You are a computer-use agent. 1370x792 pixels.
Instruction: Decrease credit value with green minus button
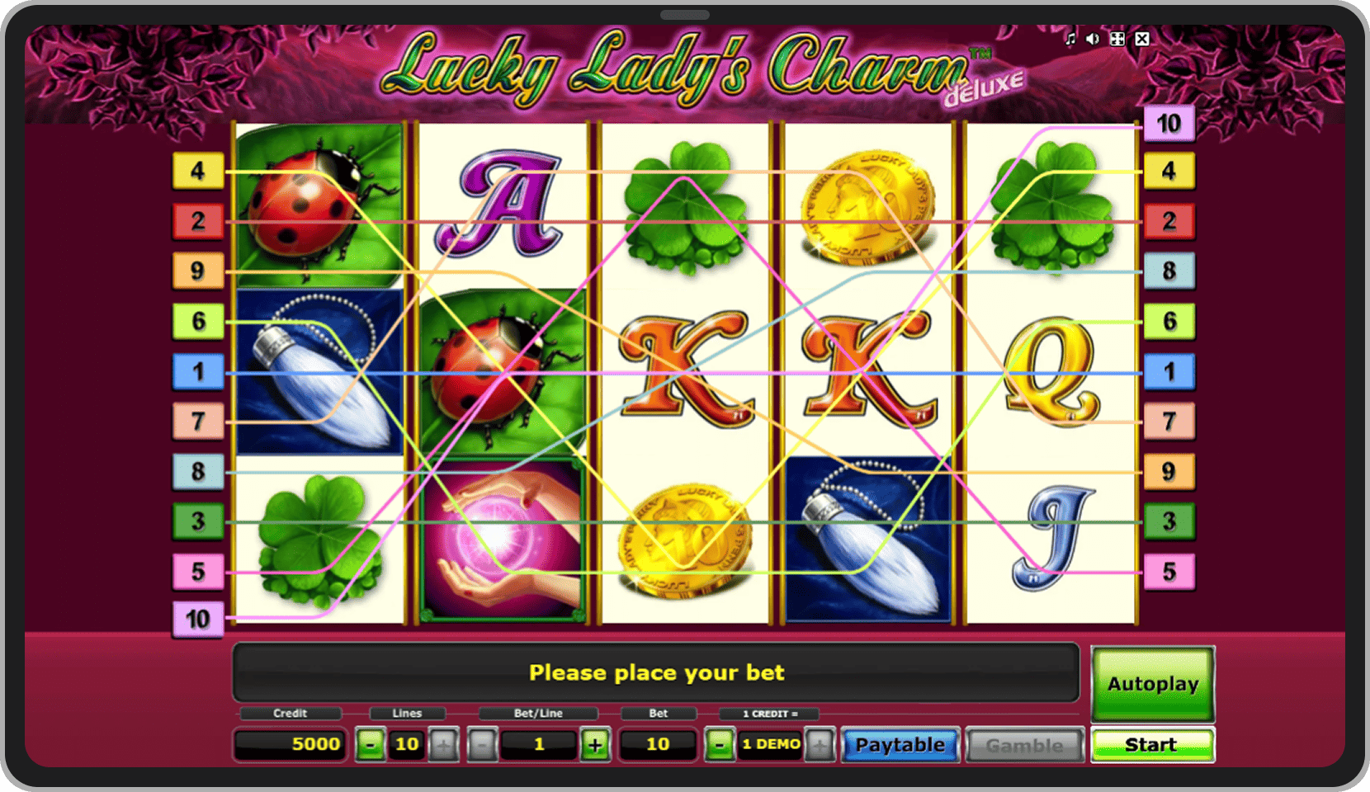719,744
